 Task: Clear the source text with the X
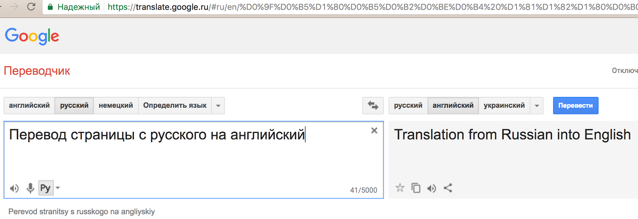374,130
